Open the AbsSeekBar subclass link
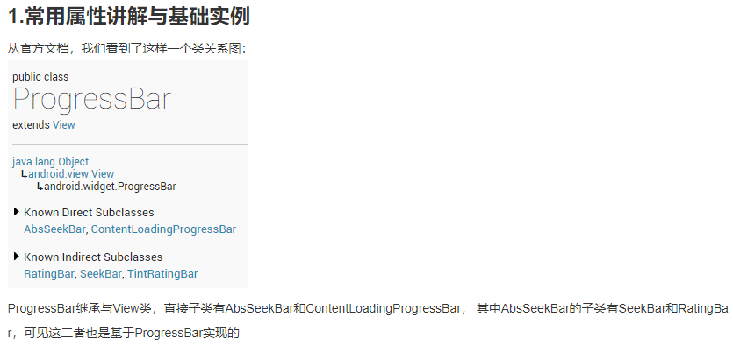This screenshot has width=733, height=352. coord(54,229)
